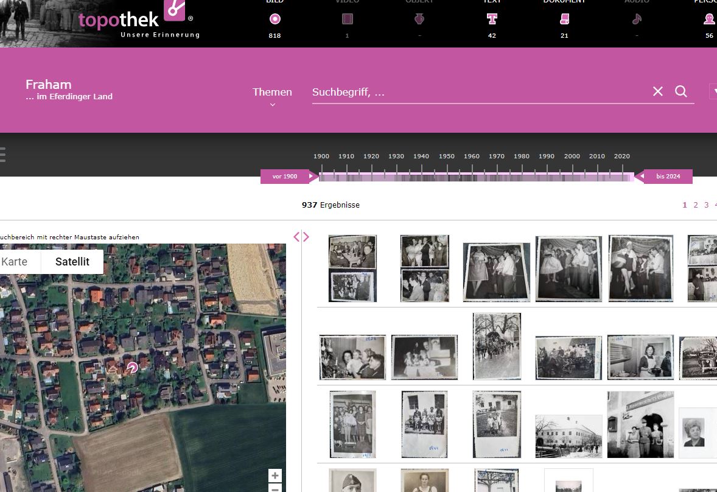
Task: Click the Text media type icon
Action: pos(492,19)
